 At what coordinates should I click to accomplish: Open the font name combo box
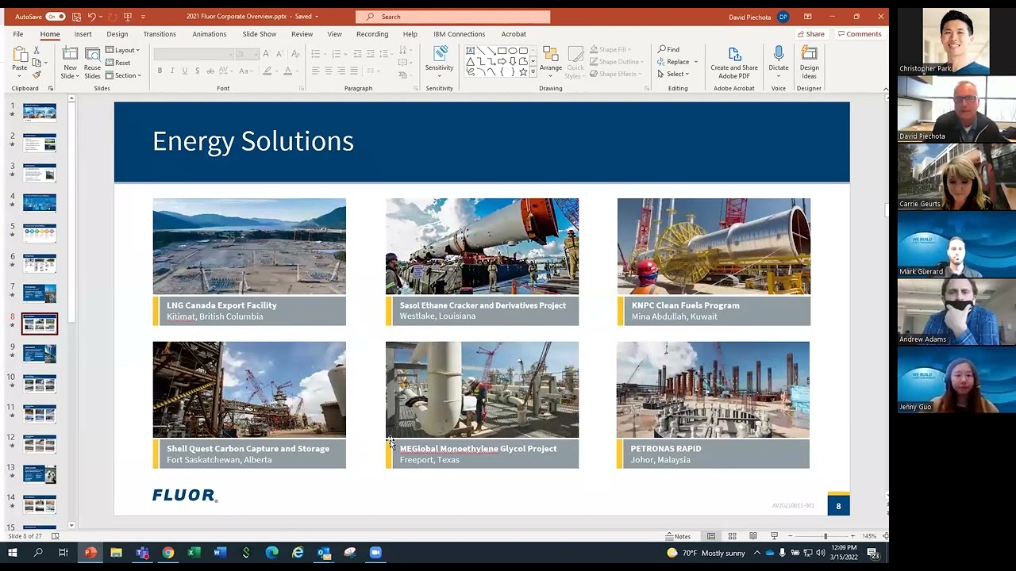tap(194, 54)
